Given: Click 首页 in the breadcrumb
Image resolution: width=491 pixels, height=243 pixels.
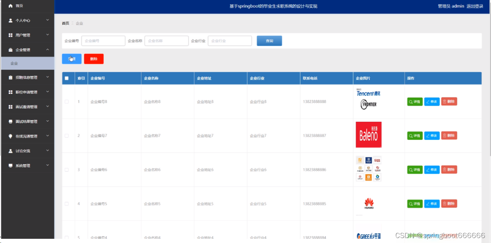Looking at the screenshot, I should [x=66, y=23].
